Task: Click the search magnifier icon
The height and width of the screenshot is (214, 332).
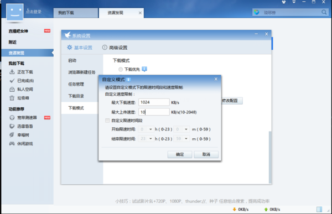Action: point(324,12)
